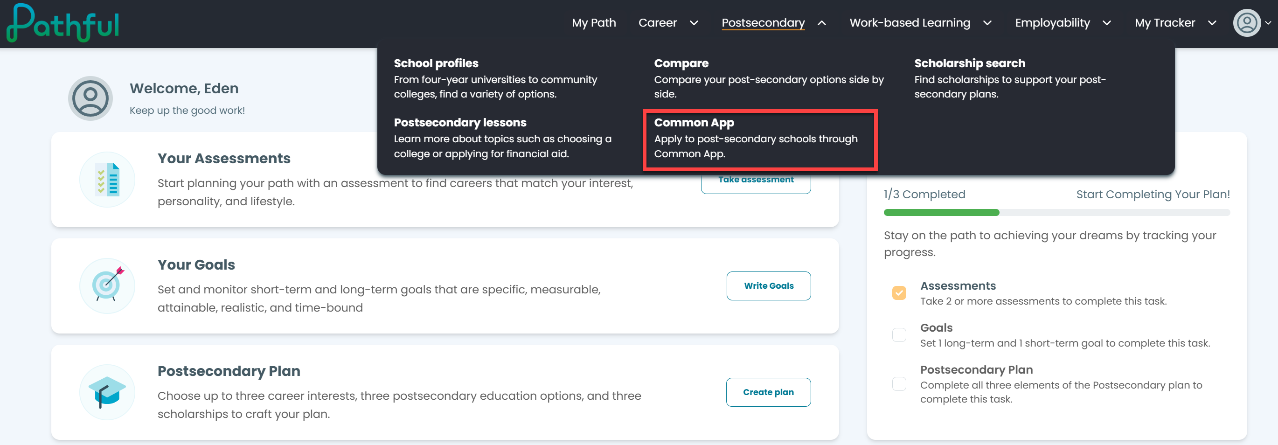The image size is (1278, 445).
Task: Expand the Career dropdown chevron
Action: pyautogui.click(x=694, y=23)
